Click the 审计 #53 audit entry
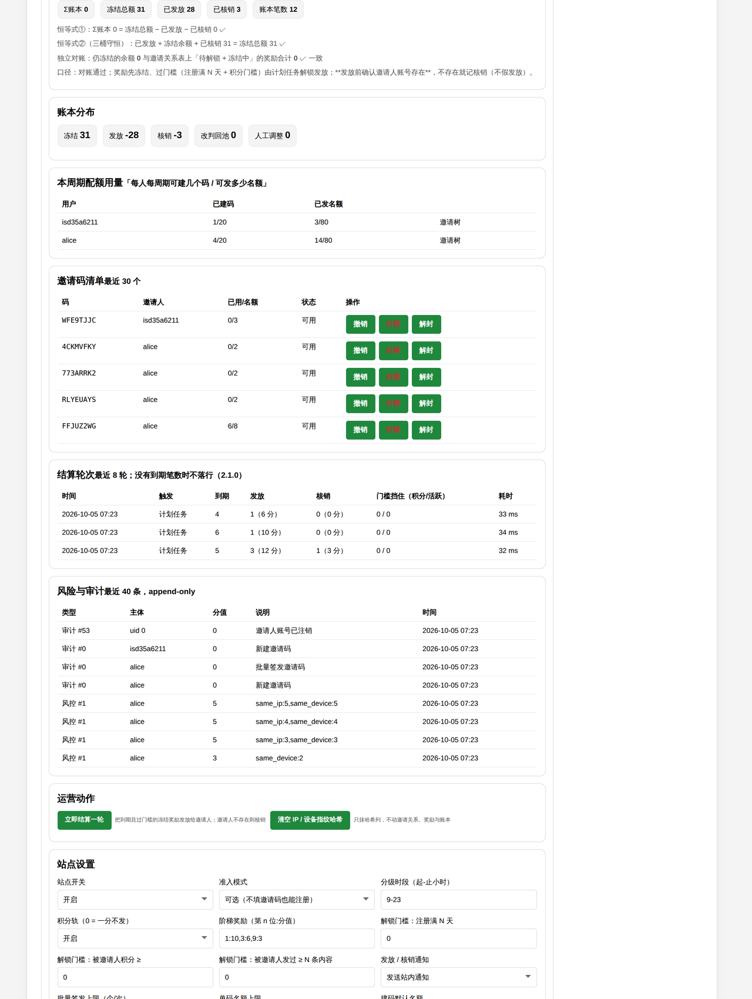The width and height of the screenshot is (752, 999). [76, 631]
